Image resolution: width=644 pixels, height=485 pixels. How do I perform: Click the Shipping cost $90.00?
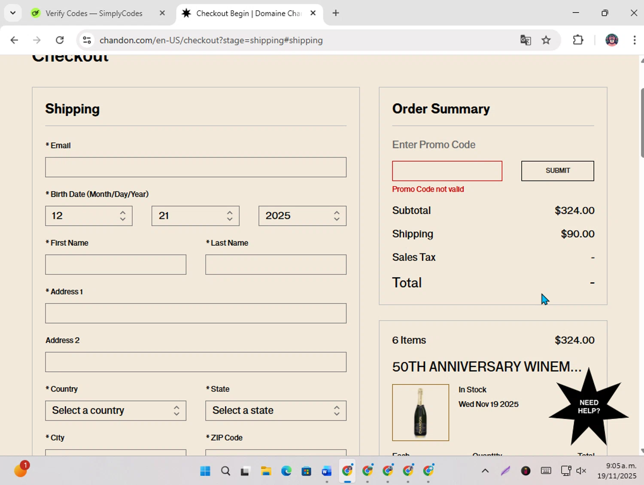coord(577,234)
